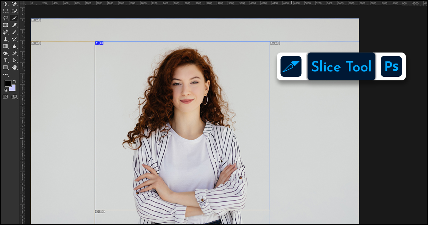Click the Slice Tool banner label
Viewport: 428px width, 225px height.
tap(341, 66)
